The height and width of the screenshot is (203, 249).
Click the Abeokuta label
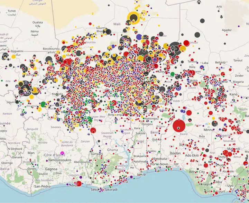coord(159,158)
